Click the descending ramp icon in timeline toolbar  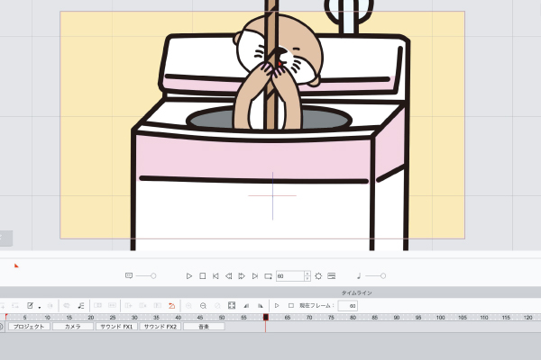coord(261,306)
